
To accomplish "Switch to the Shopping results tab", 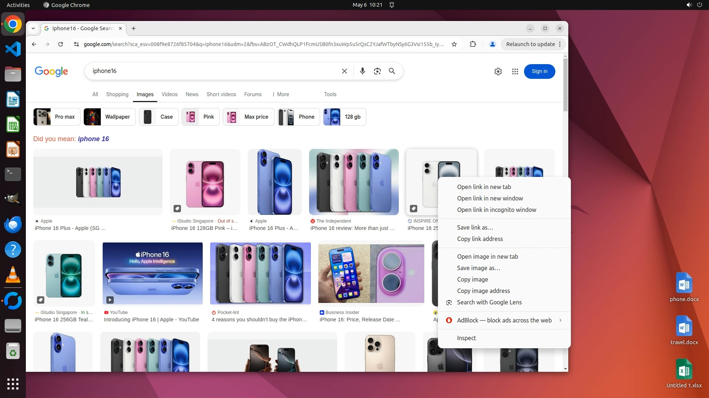I will pyautogui.click(x=117, y=94).
